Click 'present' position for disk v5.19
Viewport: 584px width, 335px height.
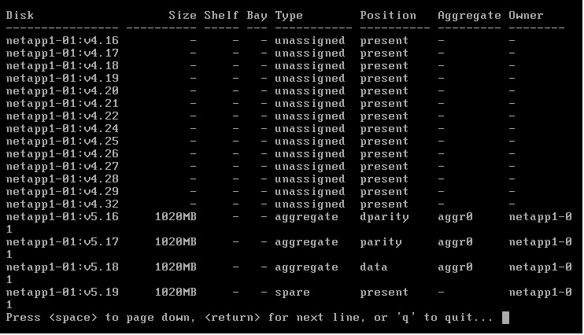click(384, 293)
